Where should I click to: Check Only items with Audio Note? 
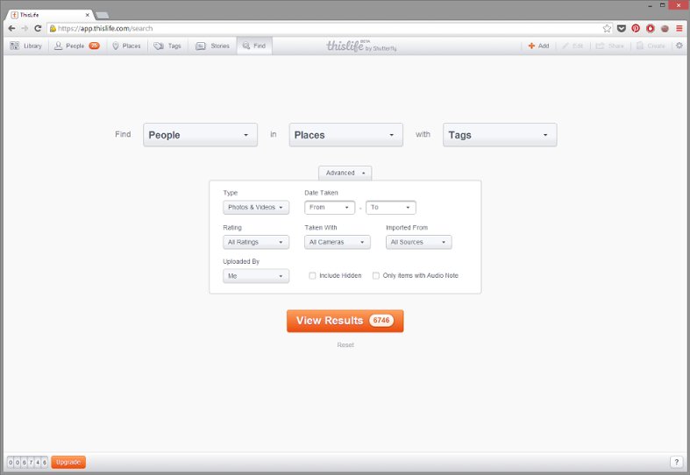point(376,276)
